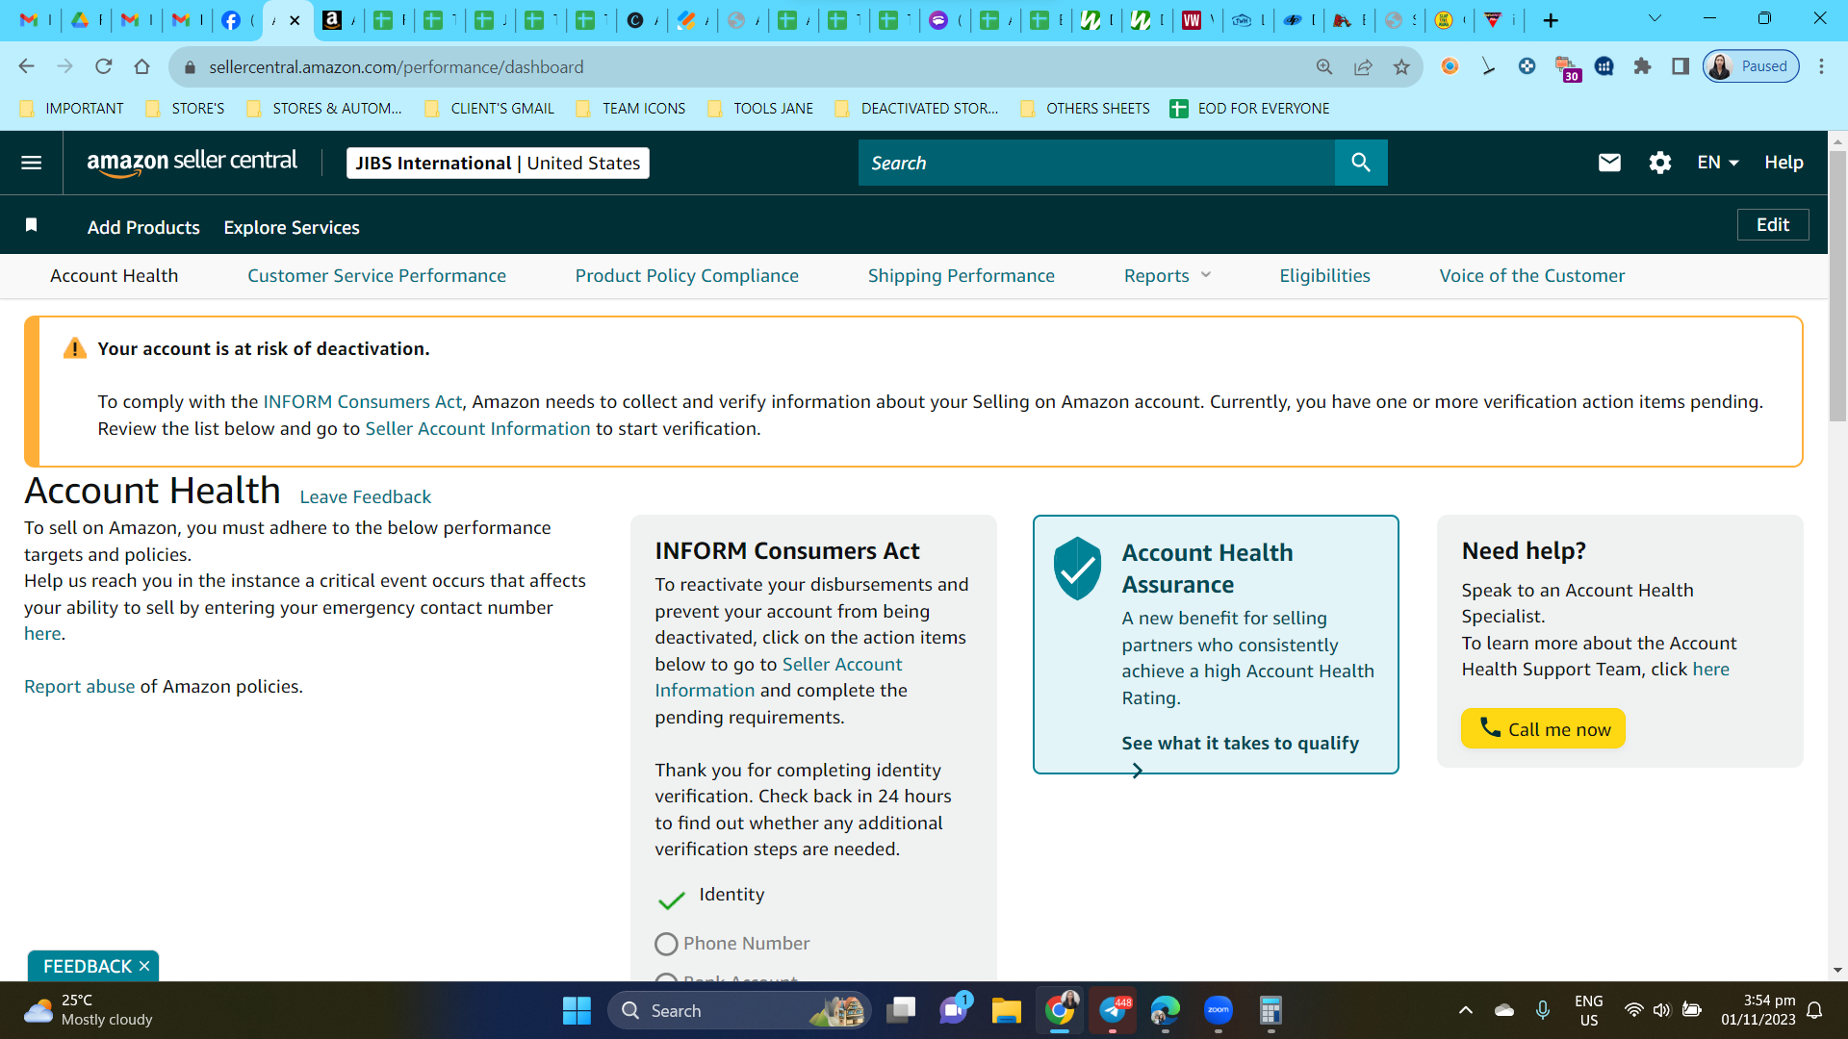Open Zoom from the taskbar
The height and width of the screenshot is (1039, 1848).
click(1219, 1010)
